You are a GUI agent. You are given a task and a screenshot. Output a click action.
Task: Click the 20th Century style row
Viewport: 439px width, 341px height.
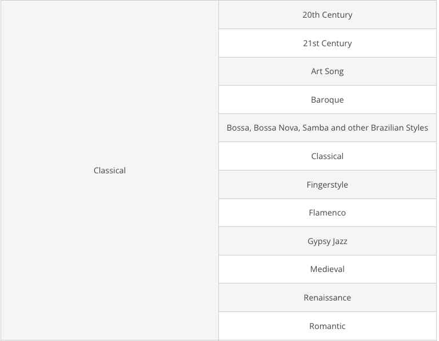point(327,15)
